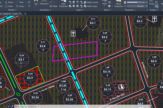The height and width of the screenshot is (108, 163).
Task: Open the Leader dropdown arrow
Action: point(54,2)
